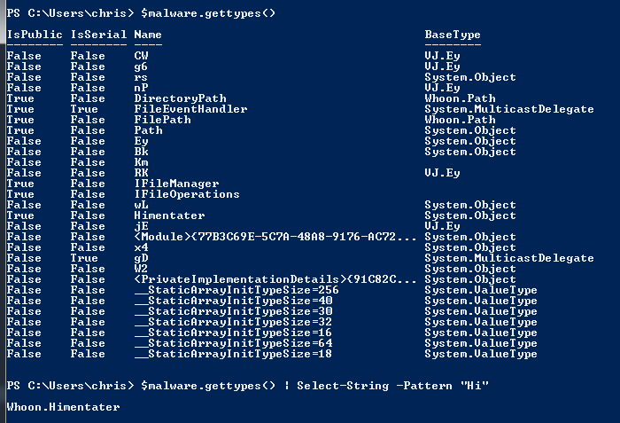Image resolution: width=620 pixels, height=423 pixels.
Task: Click the Himentater type name
Action: (x=169, y=215)
